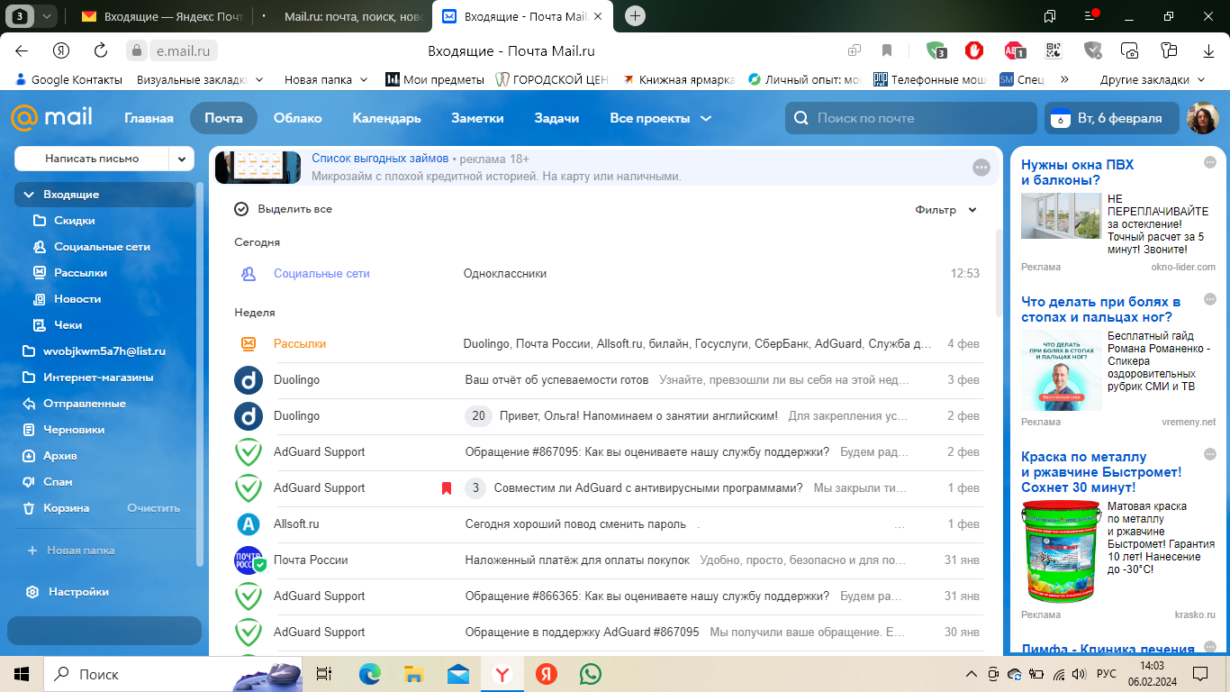Enable the Выделить все checkbox
The width and height of the screenshot is (1230, 692).
coord(241,208)
